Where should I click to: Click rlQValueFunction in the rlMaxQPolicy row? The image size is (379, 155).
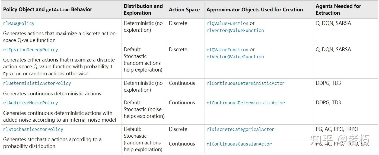click(x=227, y=24)
